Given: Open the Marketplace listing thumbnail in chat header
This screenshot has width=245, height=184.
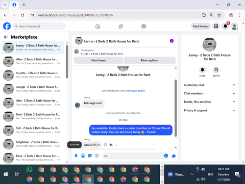Looking at the screenshot, I should click(76, 52).
